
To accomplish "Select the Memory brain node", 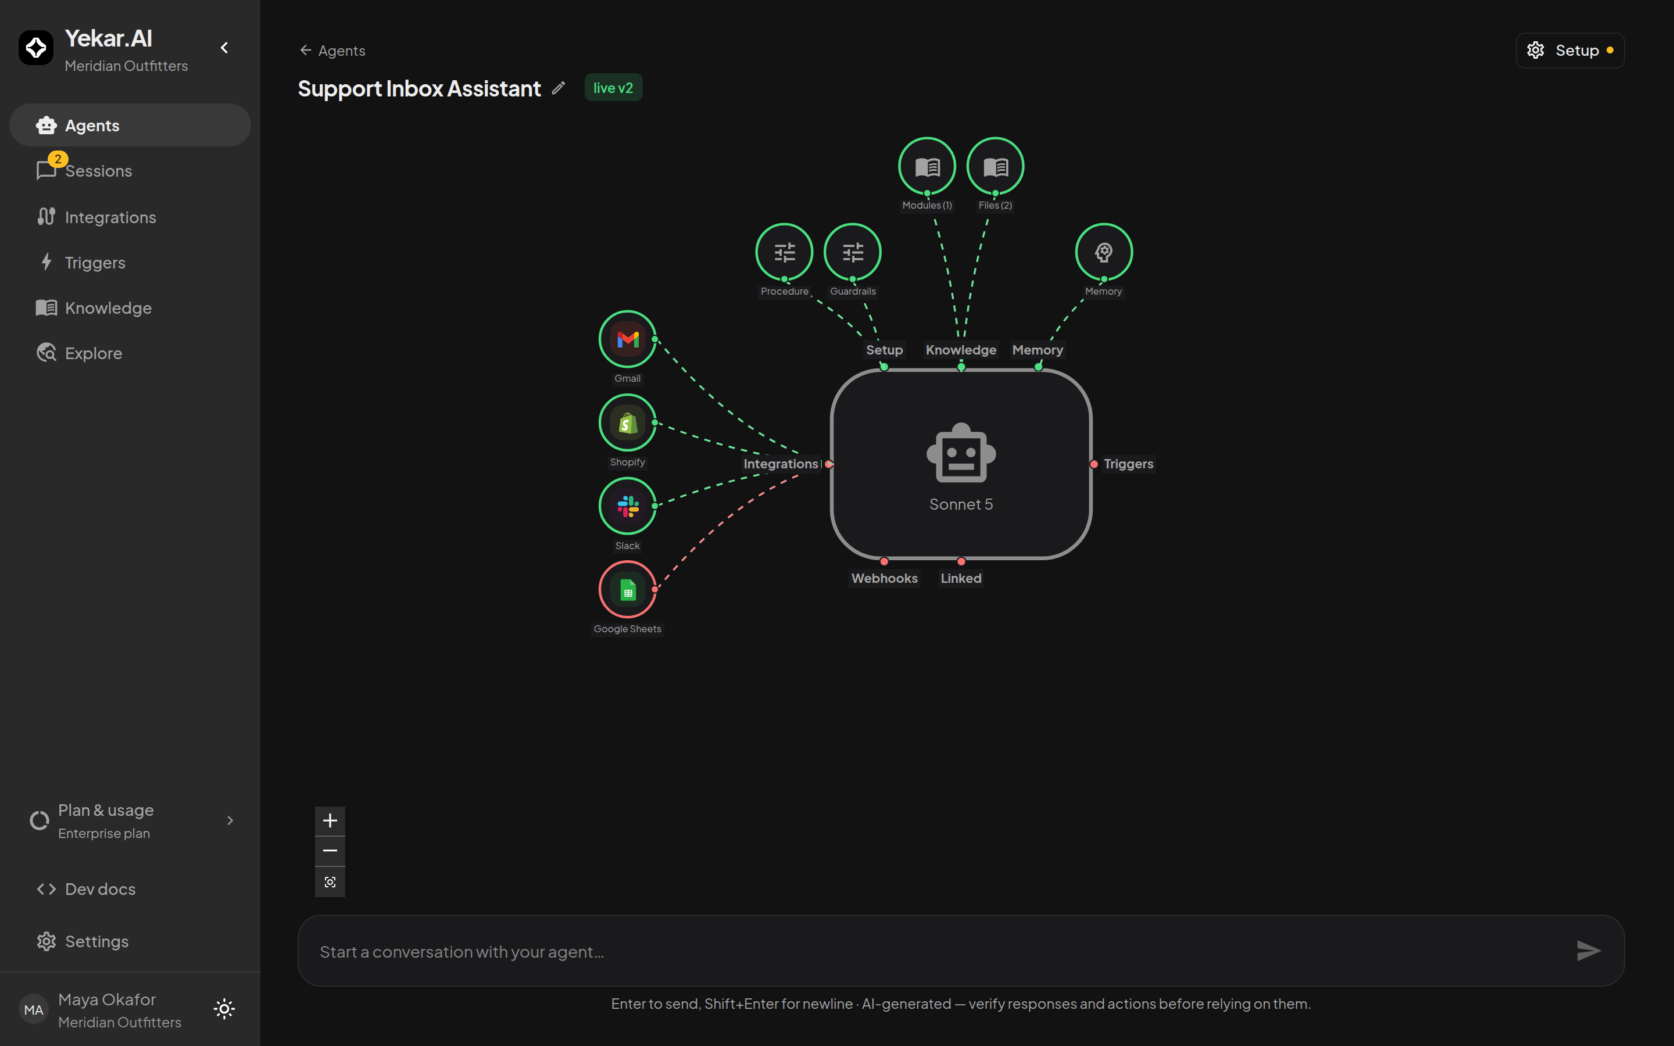I will (1104, 252).
